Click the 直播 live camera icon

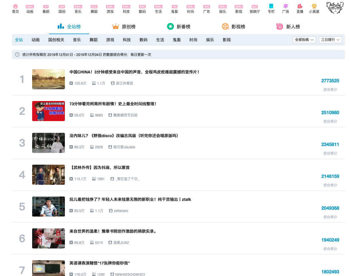tap(300, 6)
